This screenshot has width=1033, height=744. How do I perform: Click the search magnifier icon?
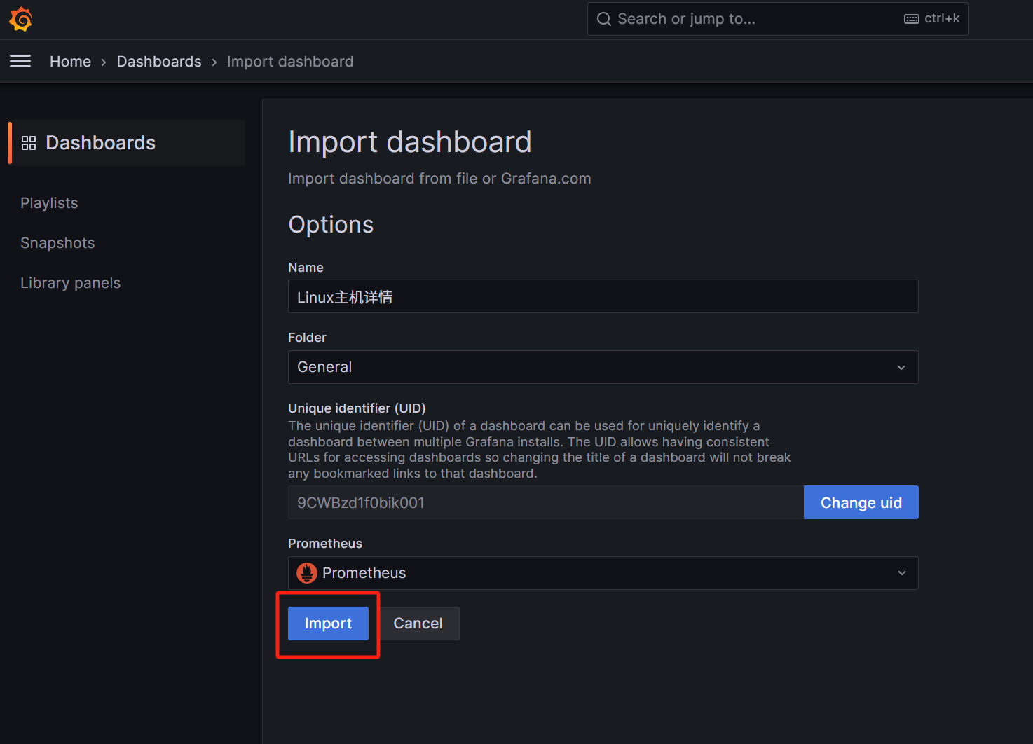(x=603, y=19)
